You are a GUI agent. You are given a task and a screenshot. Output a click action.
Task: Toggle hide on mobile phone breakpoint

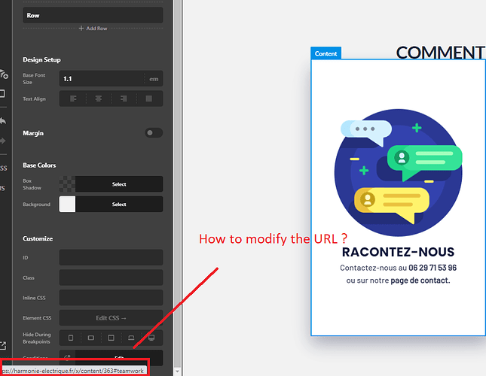[x=71, y=338]
